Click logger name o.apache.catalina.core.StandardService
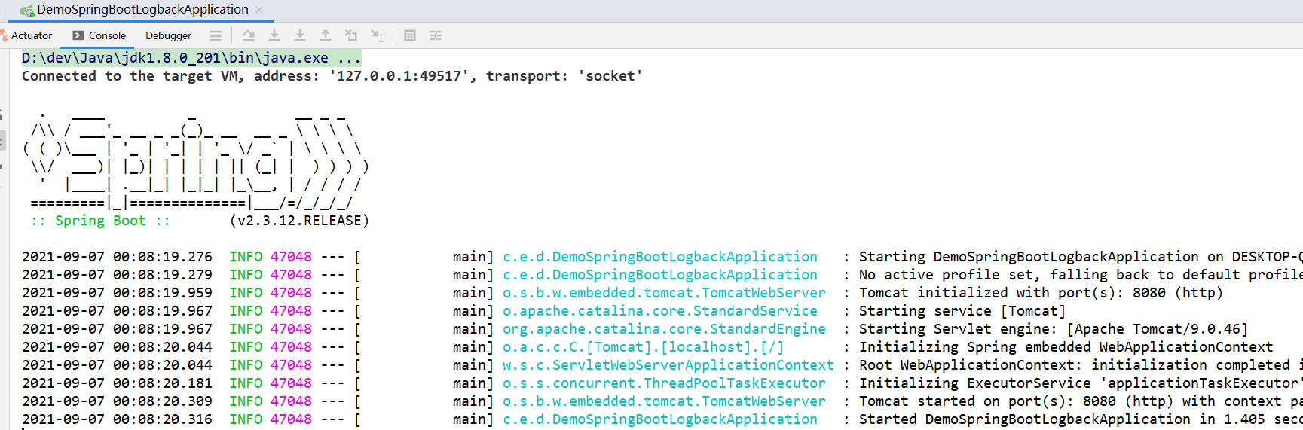Image resolution: width=1303 pixels, height=430 pixels. point(660,311)
